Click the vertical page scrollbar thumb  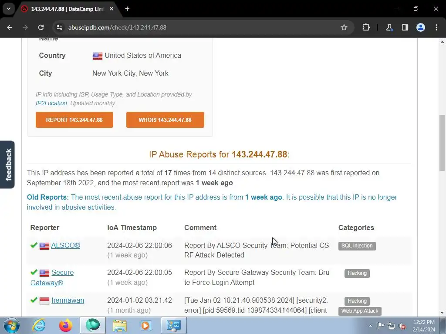(x=442, y=143)
